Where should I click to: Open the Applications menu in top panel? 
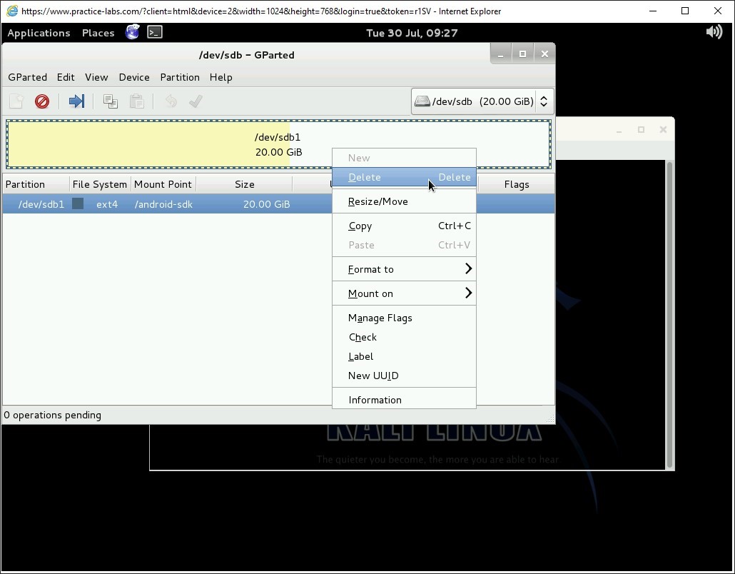39,33
